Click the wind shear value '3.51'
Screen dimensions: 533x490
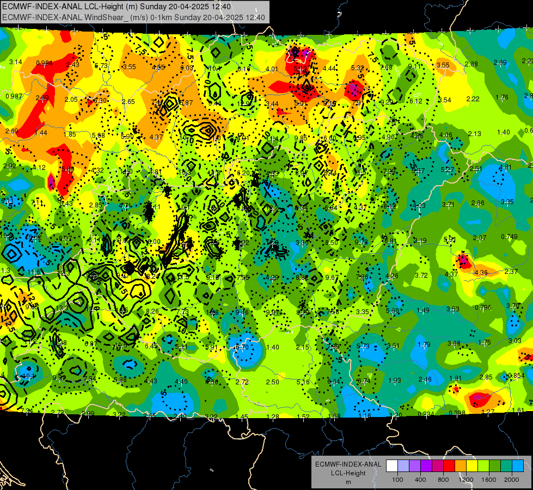[x=393, y=346]
